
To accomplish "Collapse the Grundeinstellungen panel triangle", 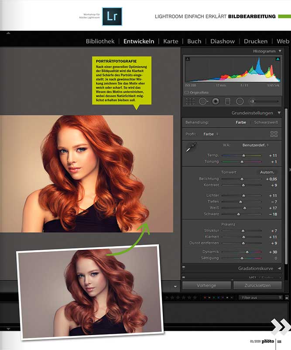I will click(279, 113).
